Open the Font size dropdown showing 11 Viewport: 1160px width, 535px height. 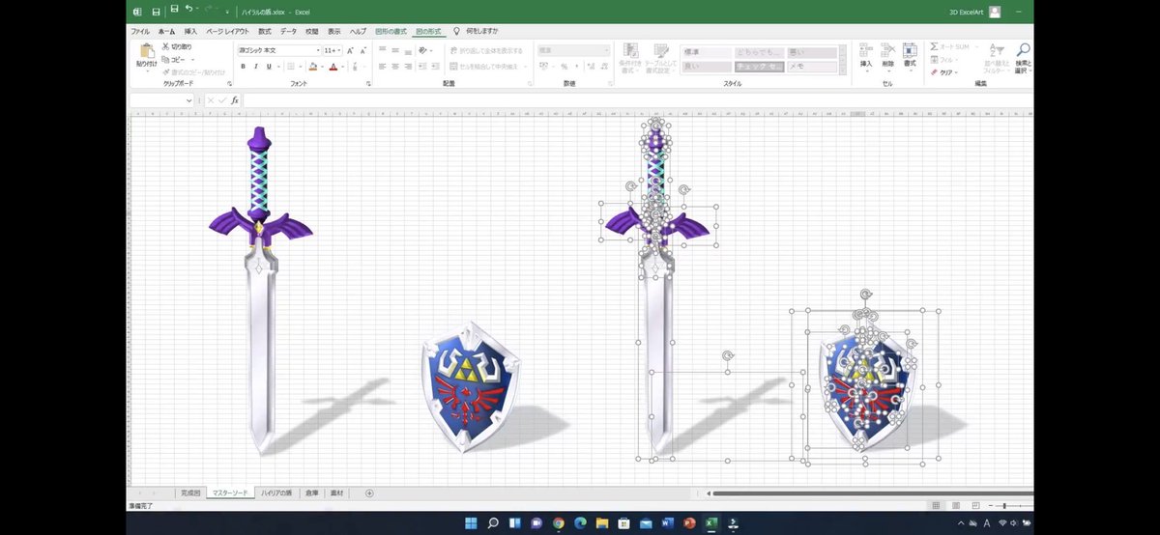pyautogui.click(x=341, y=50)
